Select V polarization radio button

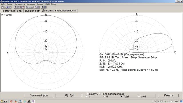click(87, 96)
